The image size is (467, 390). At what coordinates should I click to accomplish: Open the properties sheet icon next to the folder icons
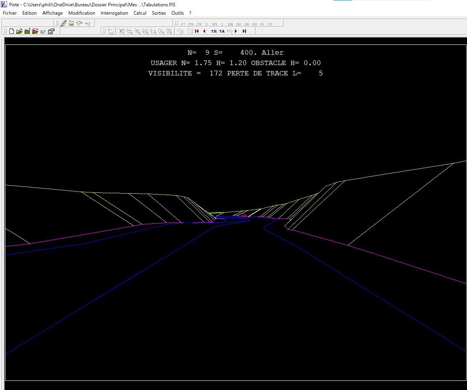[51, 31]
